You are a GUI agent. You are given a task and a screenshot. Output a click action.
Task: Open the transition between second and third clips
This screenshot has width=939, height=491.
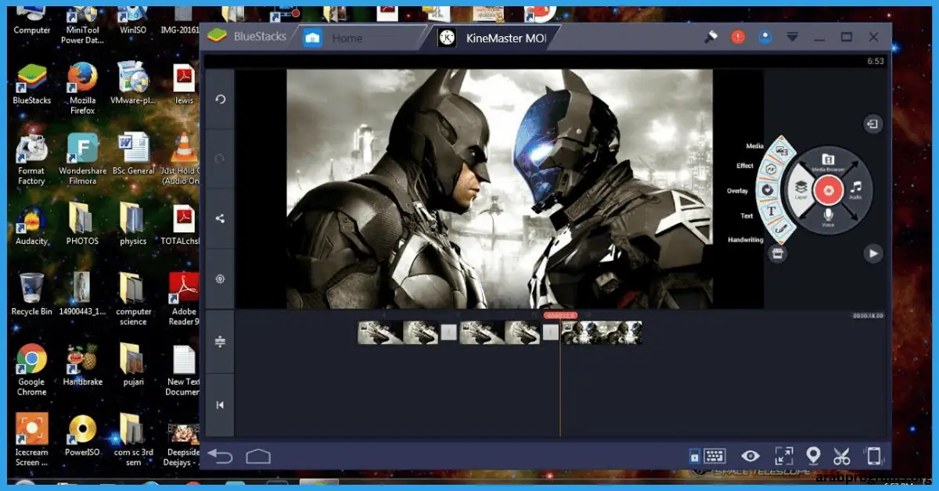click(551, 332)
